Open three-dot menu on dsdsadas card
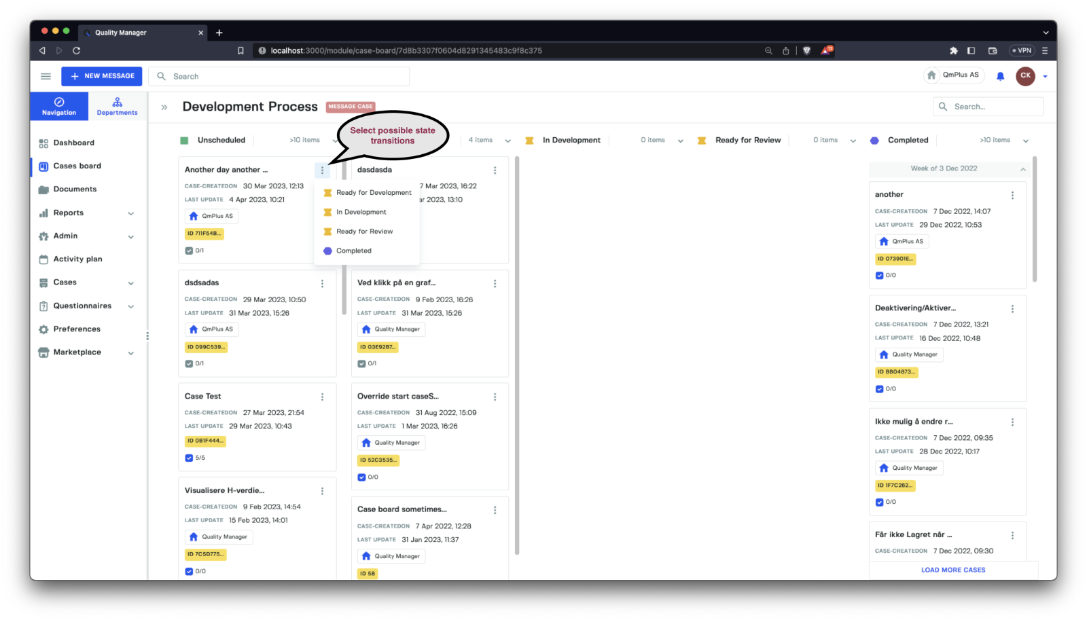 tap(322, 283)
